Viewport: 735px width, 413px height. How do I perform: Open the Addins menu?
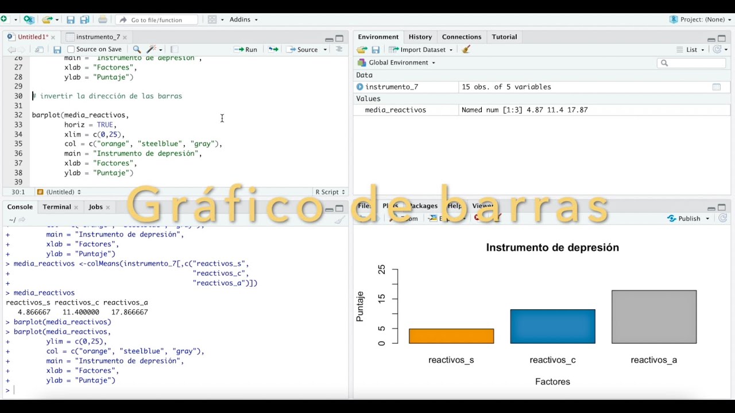coord(243,20)
